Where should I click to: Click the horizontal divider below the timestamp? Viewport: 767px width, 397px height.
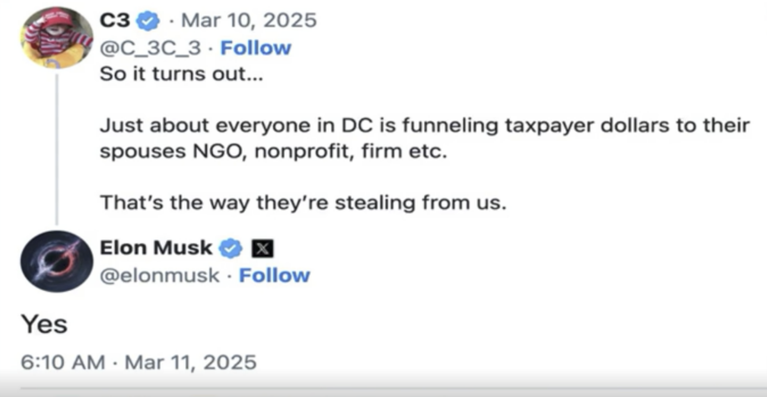click(393, 388)
